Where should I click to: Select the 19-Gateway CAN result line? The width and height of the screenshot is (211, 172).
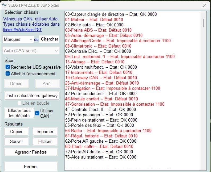click(x=101, y=78)
